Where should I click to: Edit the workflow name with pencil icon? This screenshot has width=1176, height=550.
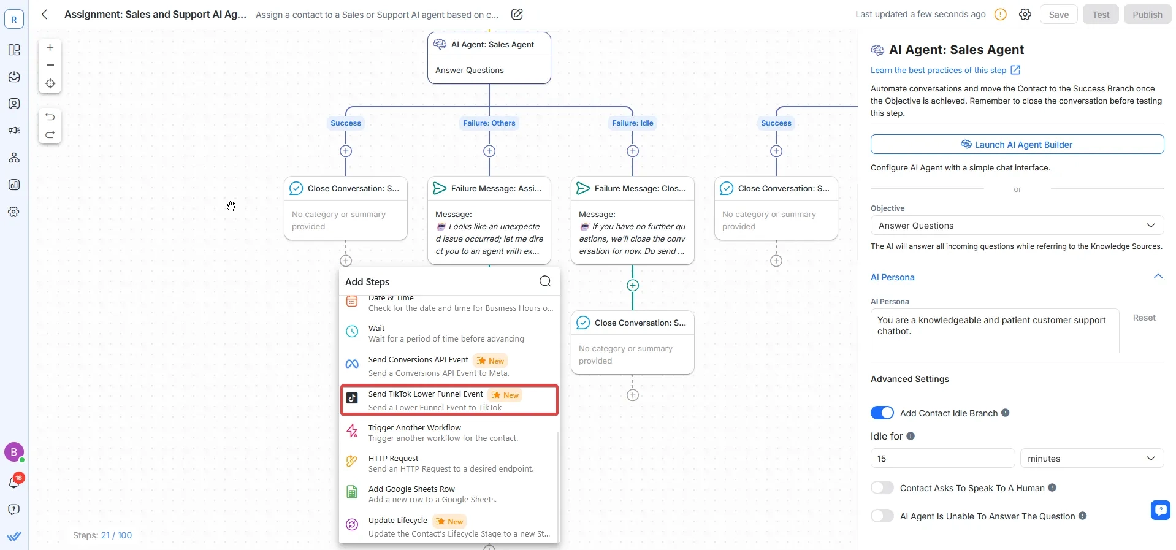pos(517,14)
